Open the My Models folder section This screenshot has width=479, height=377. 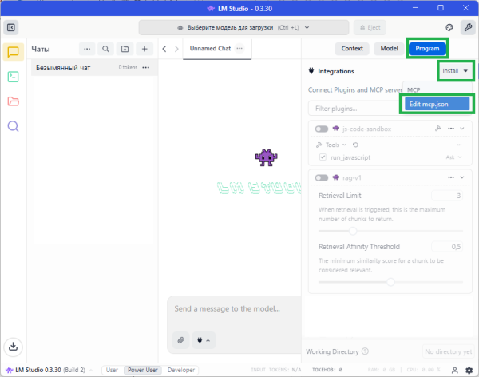(x=13, y=101)
